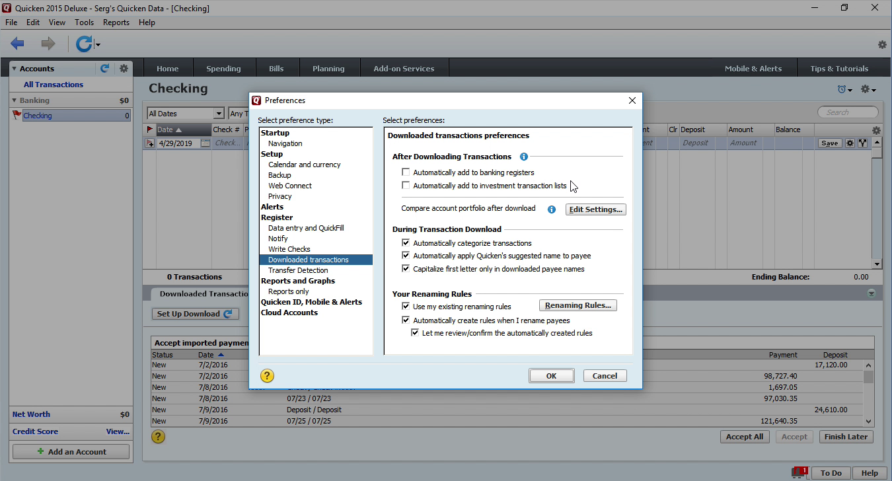Uncheck Automatically categorize transactions
Viewport: 892px width, 481px height.
[406, 243]
